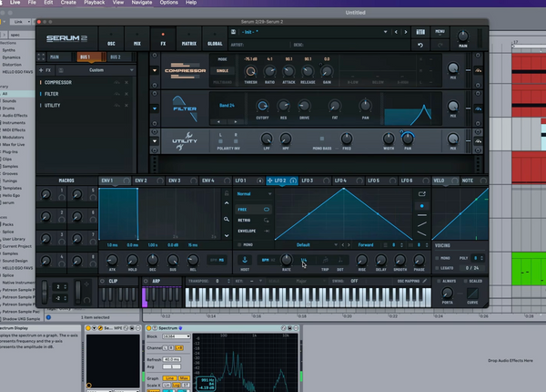Click the envelope lock icon
The image size is (546, 392).
[x=227, y=193]
